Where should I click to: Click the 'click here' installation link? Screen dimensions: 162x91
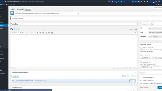(x=40, y=13)
